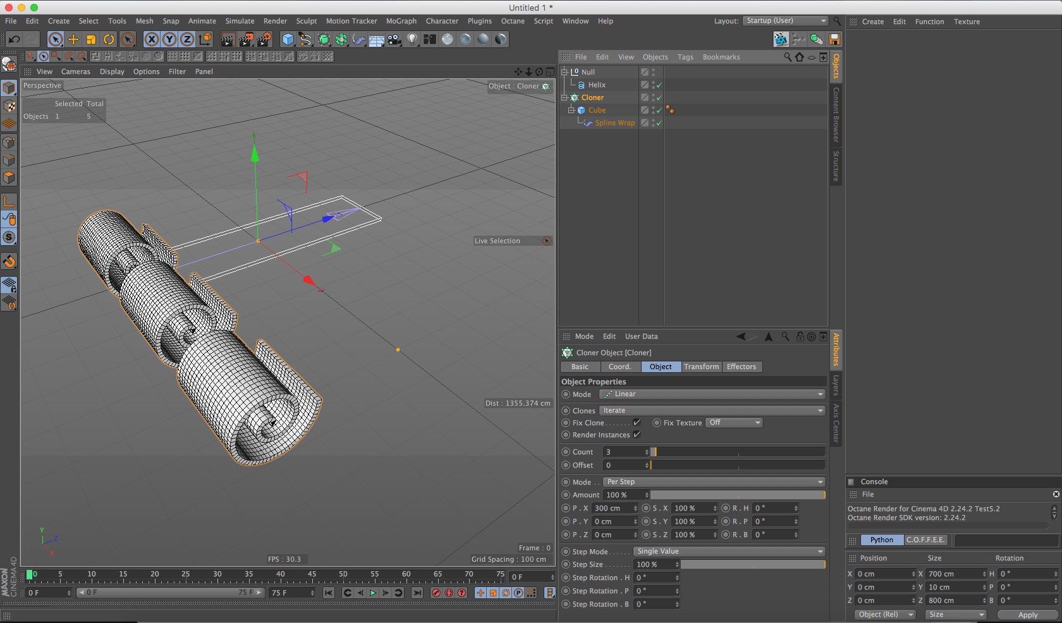Select the Move tool in toolbar
Viewport: 1062px width, 623px height.
73,40
